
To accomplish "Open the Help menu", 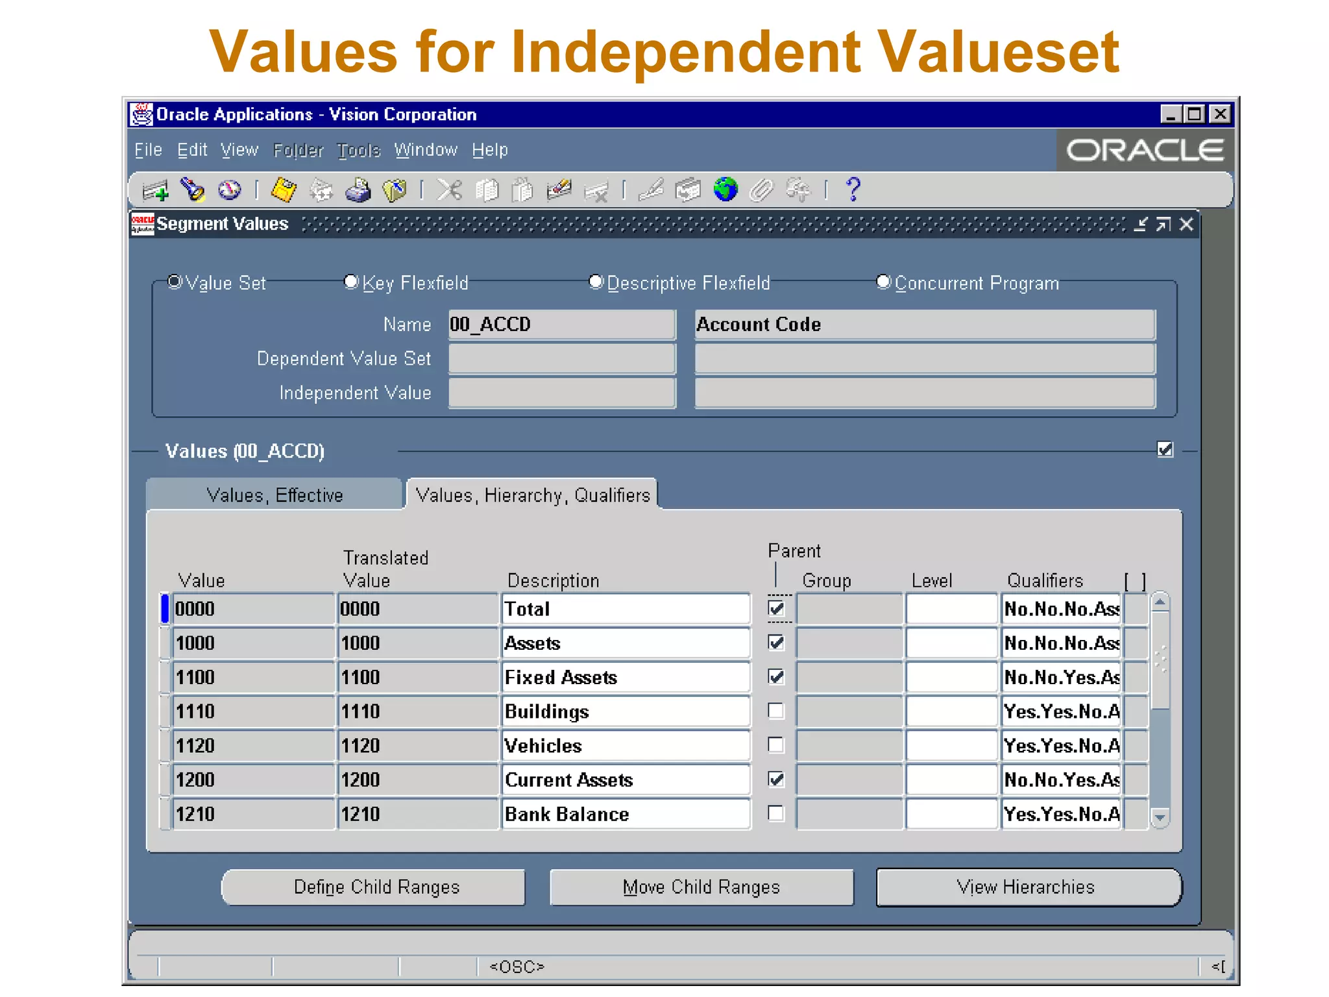I will point(490,150).
